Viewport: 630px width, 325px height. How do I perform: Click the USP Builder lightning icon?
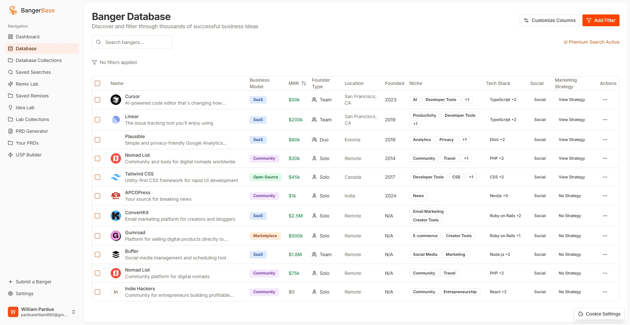click(10, 155)
